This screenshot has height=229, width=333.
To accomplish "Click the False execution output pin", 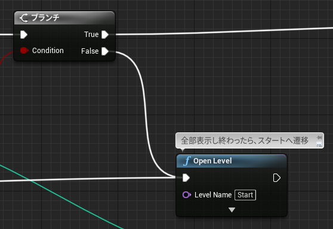I will pyautogui.click(x=105, y=51).
